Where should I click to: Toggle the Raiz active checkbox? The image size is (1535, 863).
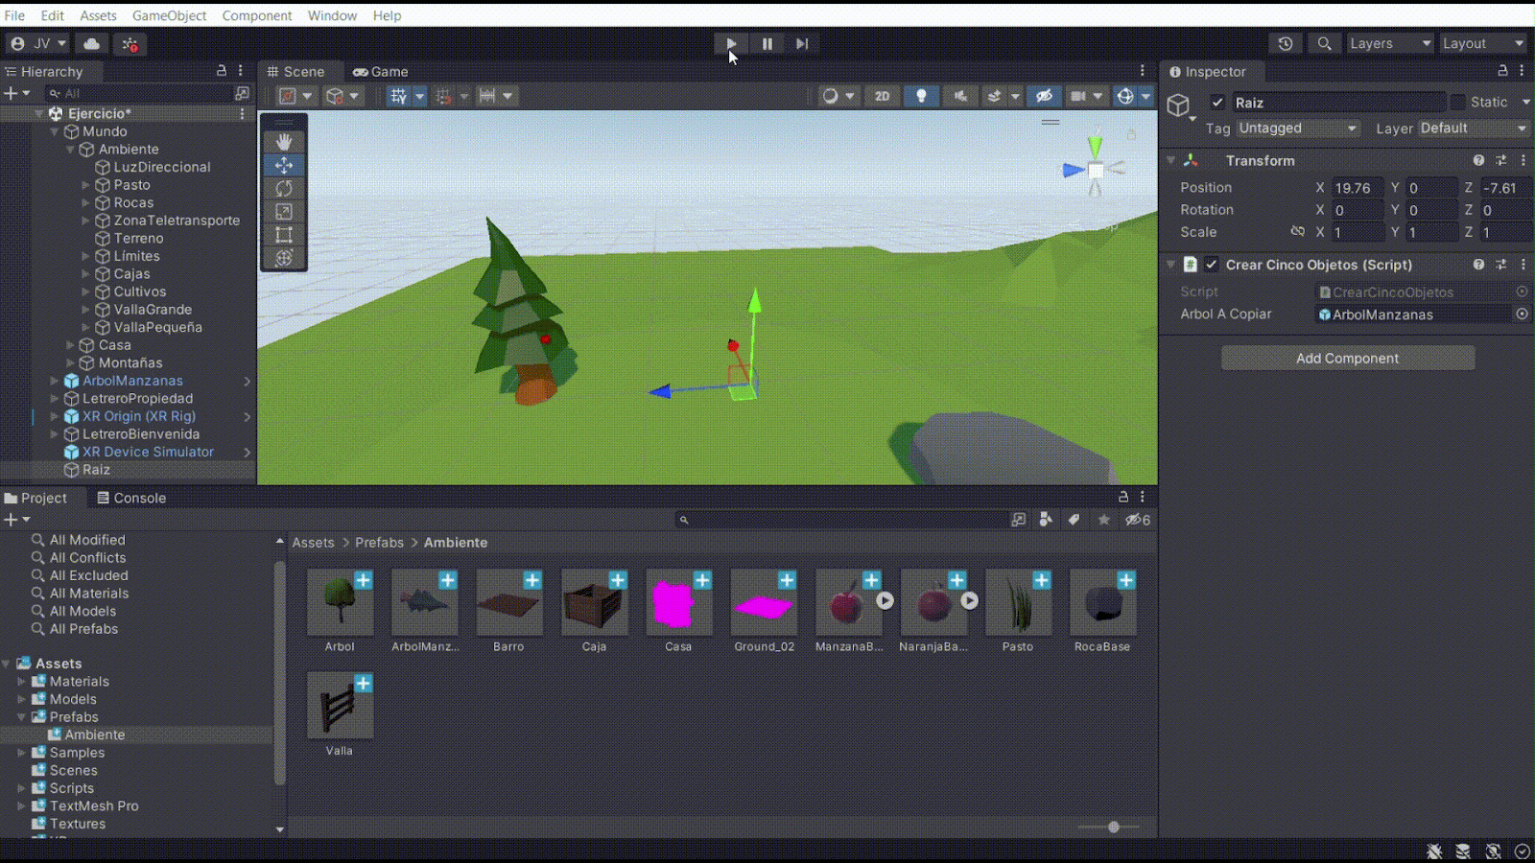[x=1217, y=103]
